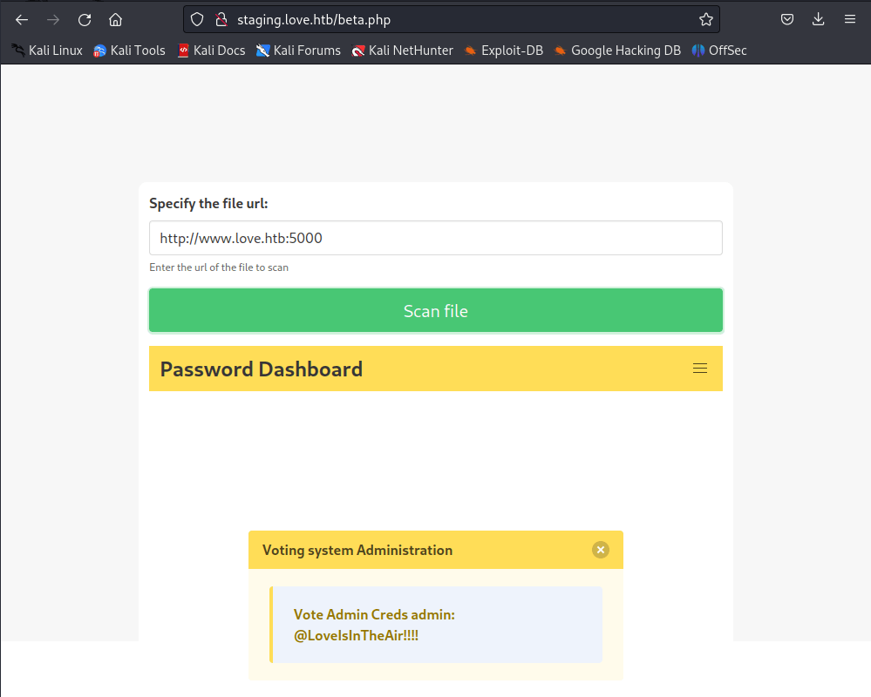The image size is (871, 697).
Task: Select the Vote Admin Creds admin: text
Action: (x=374, y=615)
